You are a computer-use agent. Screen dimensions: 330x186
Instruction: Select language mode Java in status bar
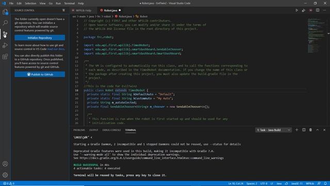pos(279,183)
